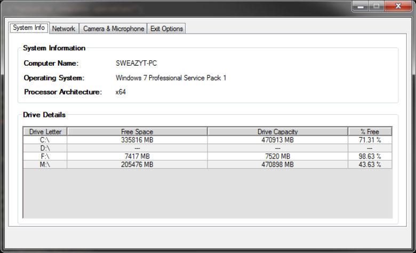Go to the Exit Options tab
Screen dimensions: 416x253
[x=166, y=29]
